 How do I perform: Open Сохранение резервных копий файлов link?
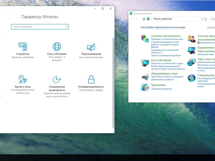click(165, 45)
